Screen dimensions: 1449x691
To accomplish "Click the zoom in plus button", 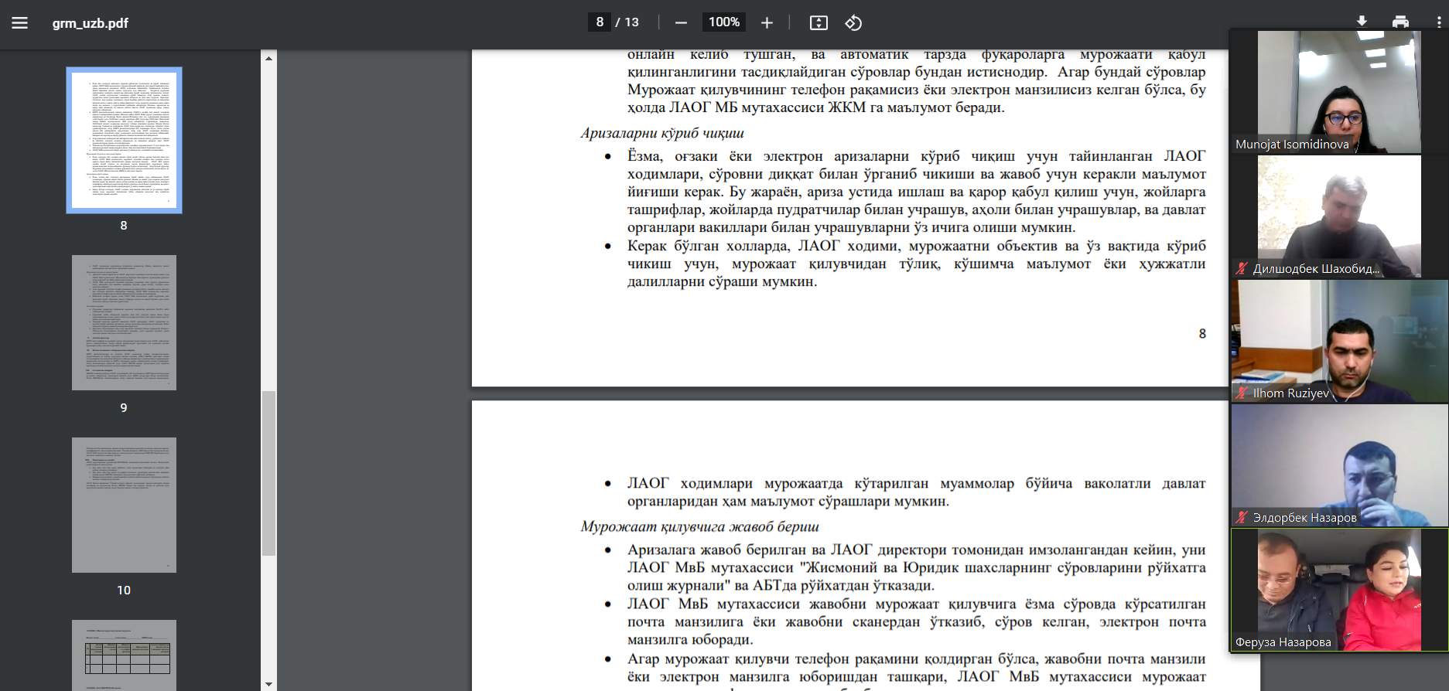I will (767, 23).
